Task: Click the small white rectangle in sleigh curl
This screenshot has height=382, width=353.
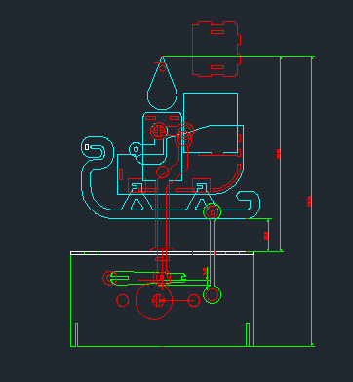Action: click(x=87, y=147)
